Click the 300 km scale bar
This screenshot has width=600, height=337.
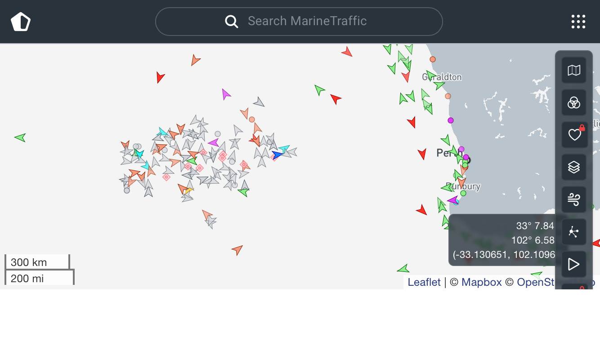[37, 262]
